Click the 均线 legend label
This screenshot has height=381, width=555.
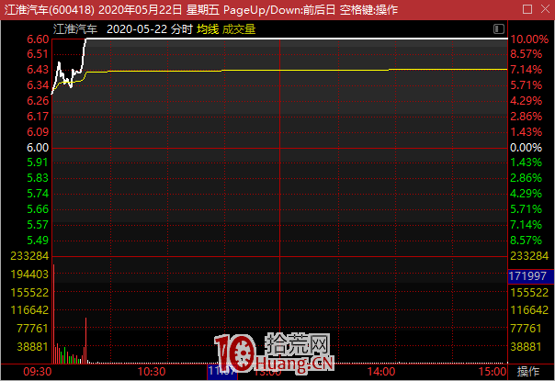(x=208, y=29)
